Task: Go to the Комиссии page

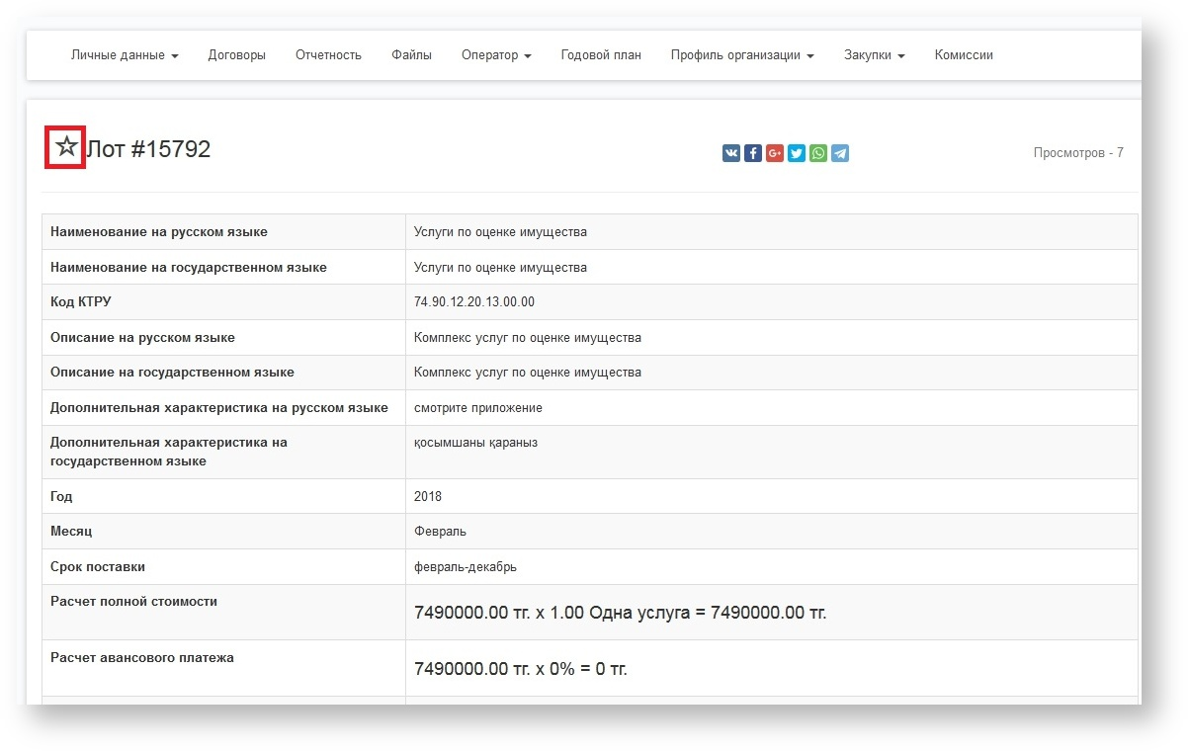Action: 964,55
